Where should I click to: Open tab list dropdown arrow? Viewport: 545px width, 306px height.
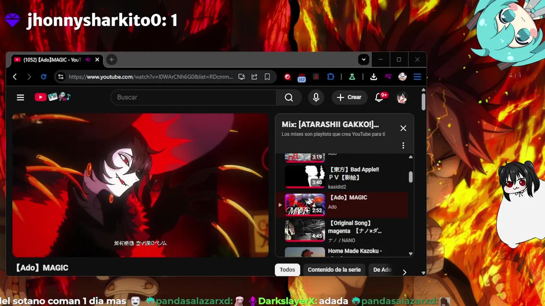pos(363,59)
